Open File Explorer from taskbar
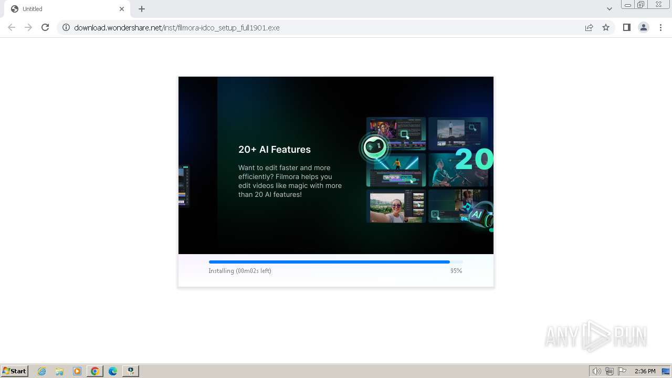This screenshot has width=672, height=378. click(59, 371)
